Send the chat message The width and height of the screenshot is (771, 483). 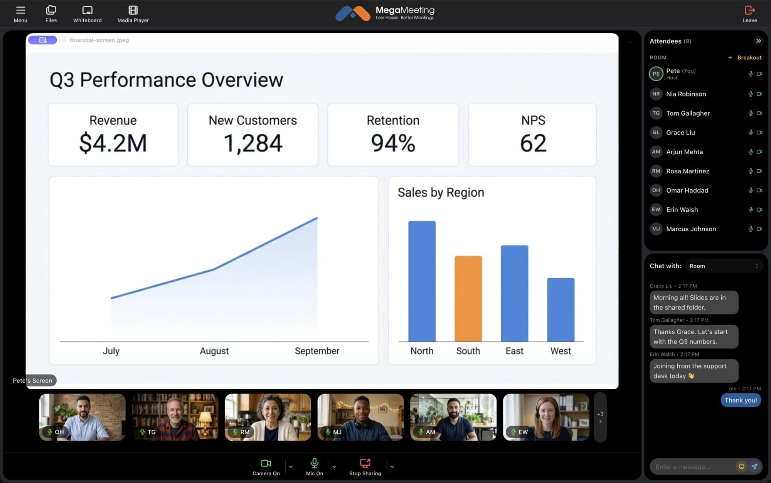pyautogui.click(x=754, y=466)
